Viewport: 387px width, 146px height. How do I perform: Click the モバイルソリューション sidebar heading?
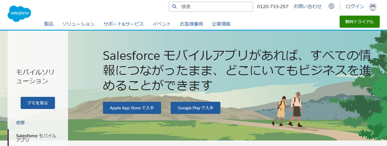click(35, 76)
